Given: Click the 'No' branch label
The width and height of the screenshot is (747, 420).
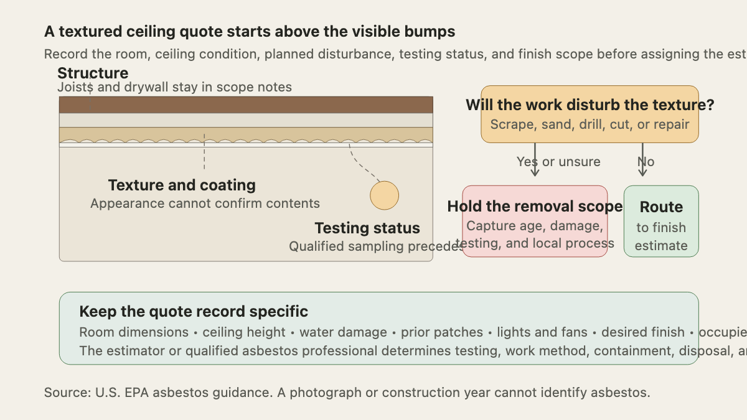Looking at the screenshot, I should (646, 162).
